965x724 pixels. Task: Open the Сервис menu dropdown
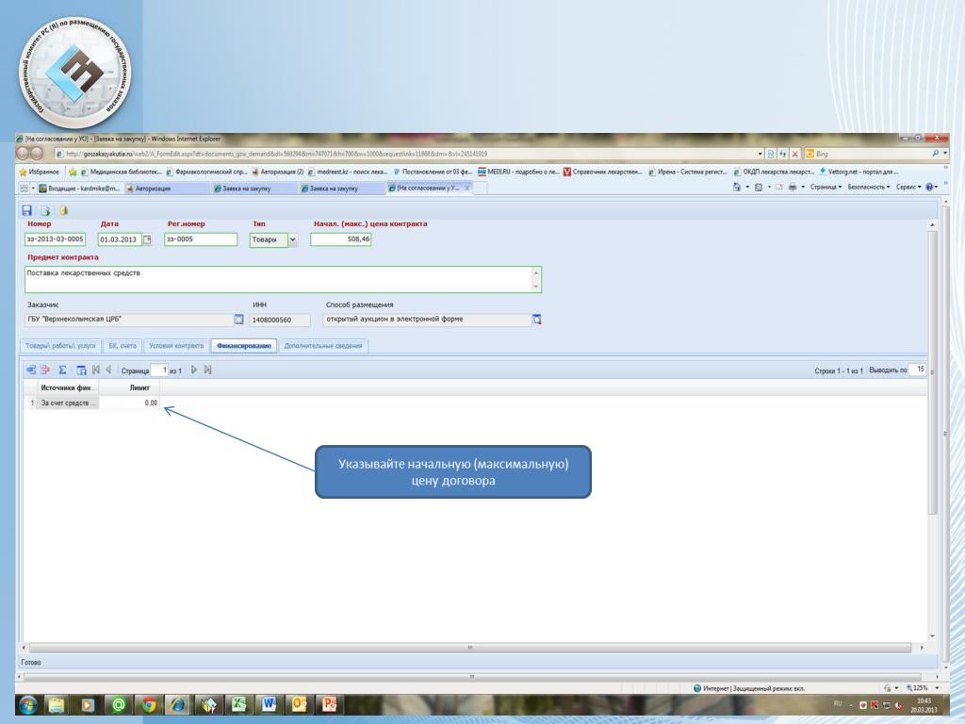pyautogui.click(x=908, y=188)
